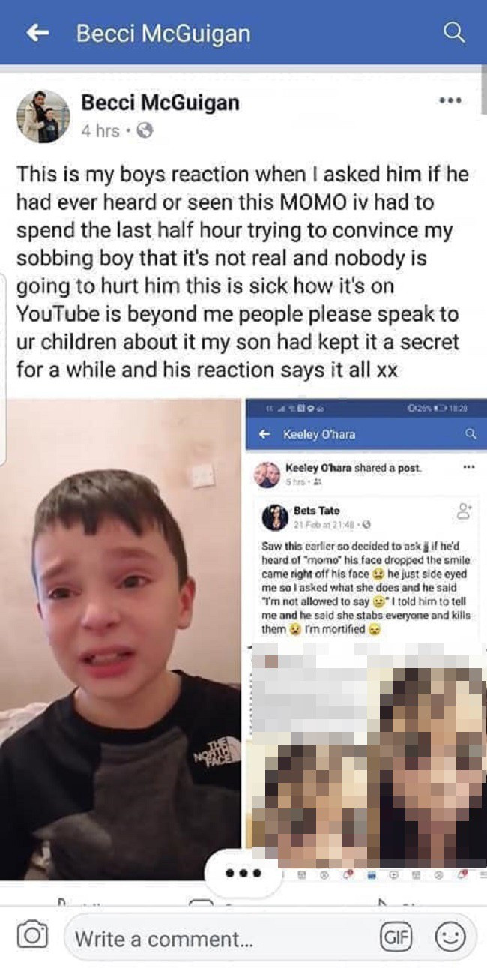
Task: Open the post's three-dot options menu
Action: click(450, 101)
